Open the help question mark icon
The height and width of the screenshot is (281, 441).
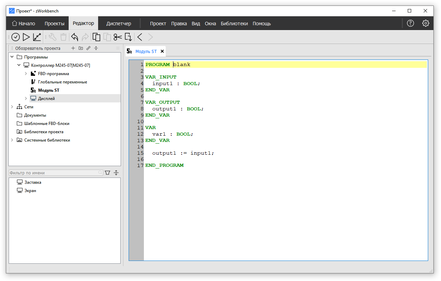click(410, 24)
